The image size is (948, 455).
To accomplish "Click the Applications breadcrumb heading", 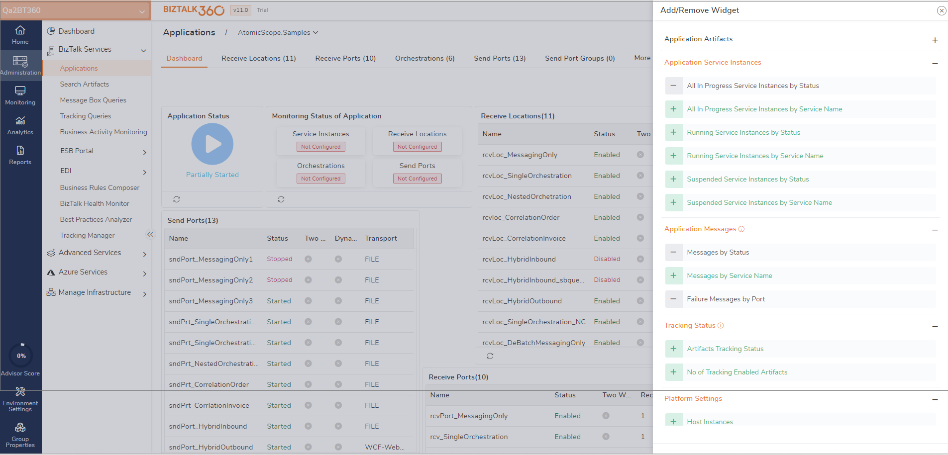I will pyautogui.click(x=189, y=32).
